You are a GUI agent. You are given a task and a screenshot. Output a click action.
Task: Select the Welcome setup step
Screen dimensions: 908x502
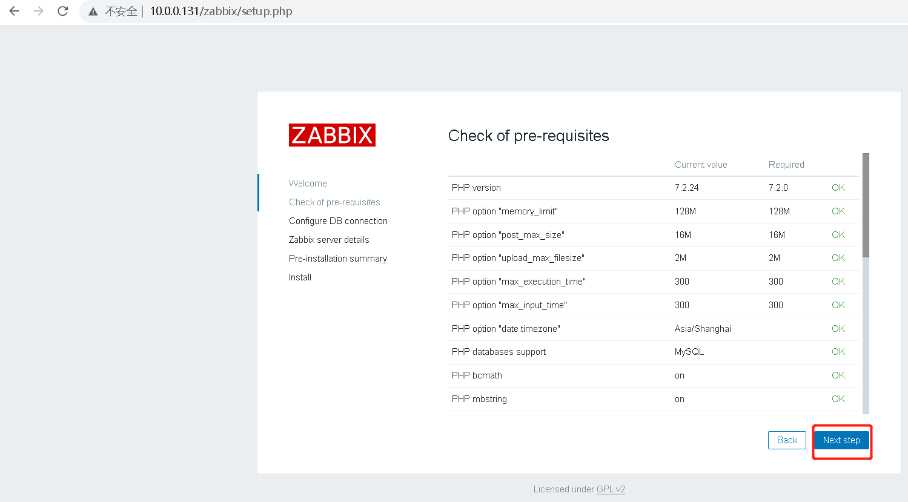308,183
